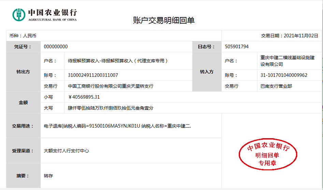Select payer bank 中国工商银行股份有限公司重庆天星桥支行
This screenshot has width=323, height=190.
(111, 86)
